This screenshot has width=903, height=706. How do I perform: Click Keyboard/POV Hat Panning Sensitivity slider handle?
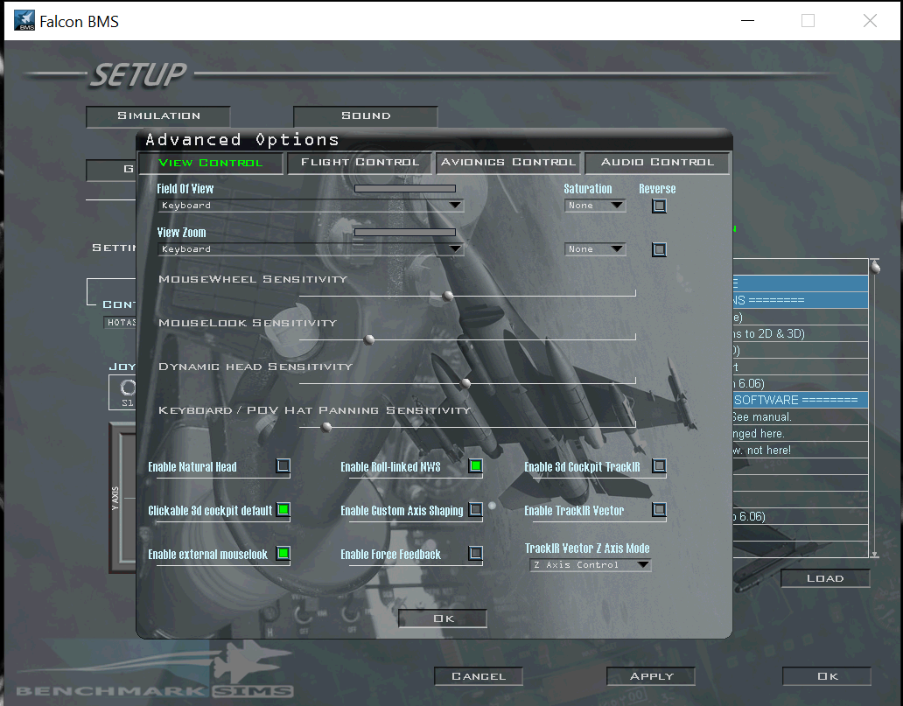[x=326, y=427]
